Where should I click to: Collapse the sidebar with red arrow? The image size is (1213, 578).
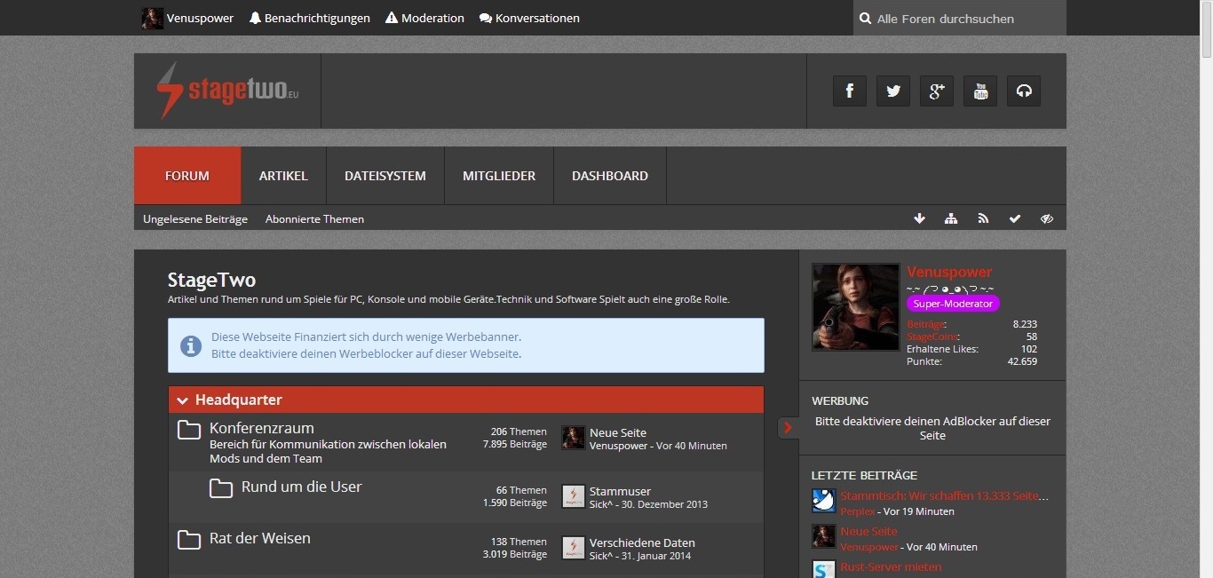[788, 428]
